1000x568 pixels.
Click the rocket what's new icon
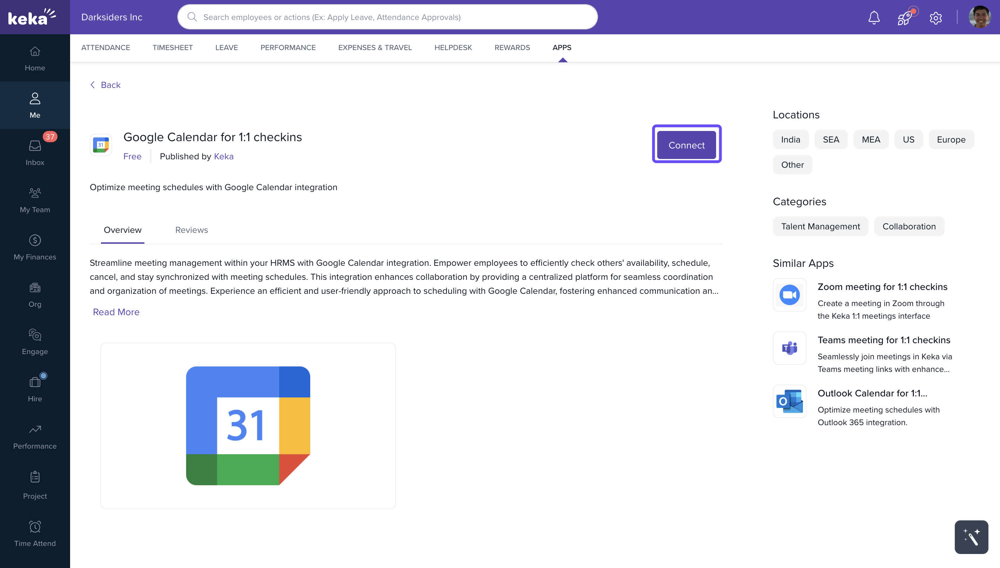pyautogui.click(x=905, y=18)
